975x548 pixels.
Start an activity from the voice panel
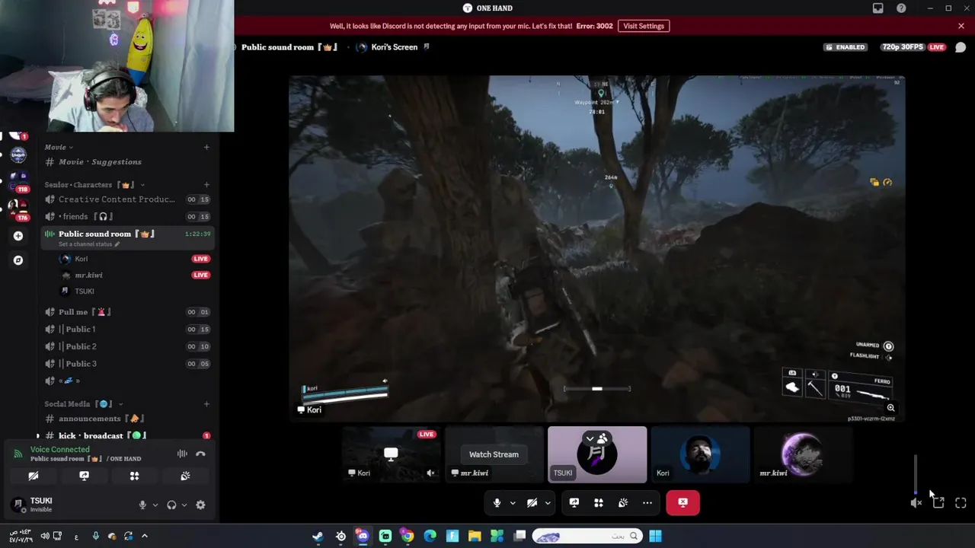pos(134,476)
